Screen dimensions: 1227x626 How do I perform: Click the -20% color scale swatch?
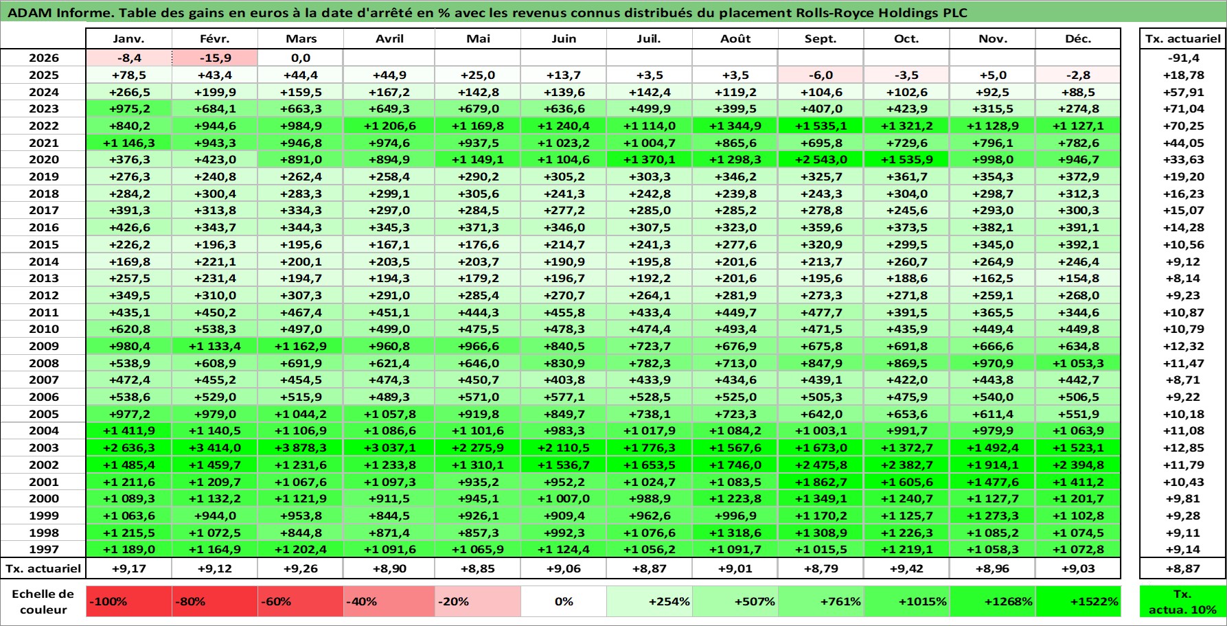pos(478,601)
